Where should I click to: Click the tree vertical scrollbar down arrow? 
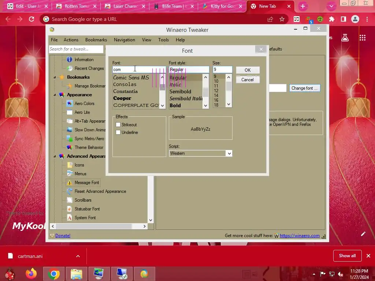151,220
